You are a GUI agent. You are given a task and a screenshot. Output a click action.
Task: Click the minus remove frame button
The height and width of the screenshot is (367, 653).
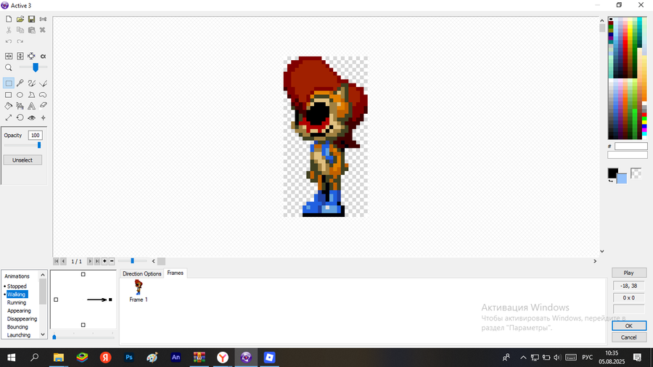(x=112, y=261)
